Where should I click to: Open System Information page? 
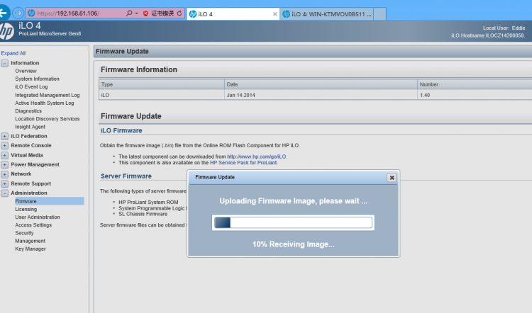37,79
